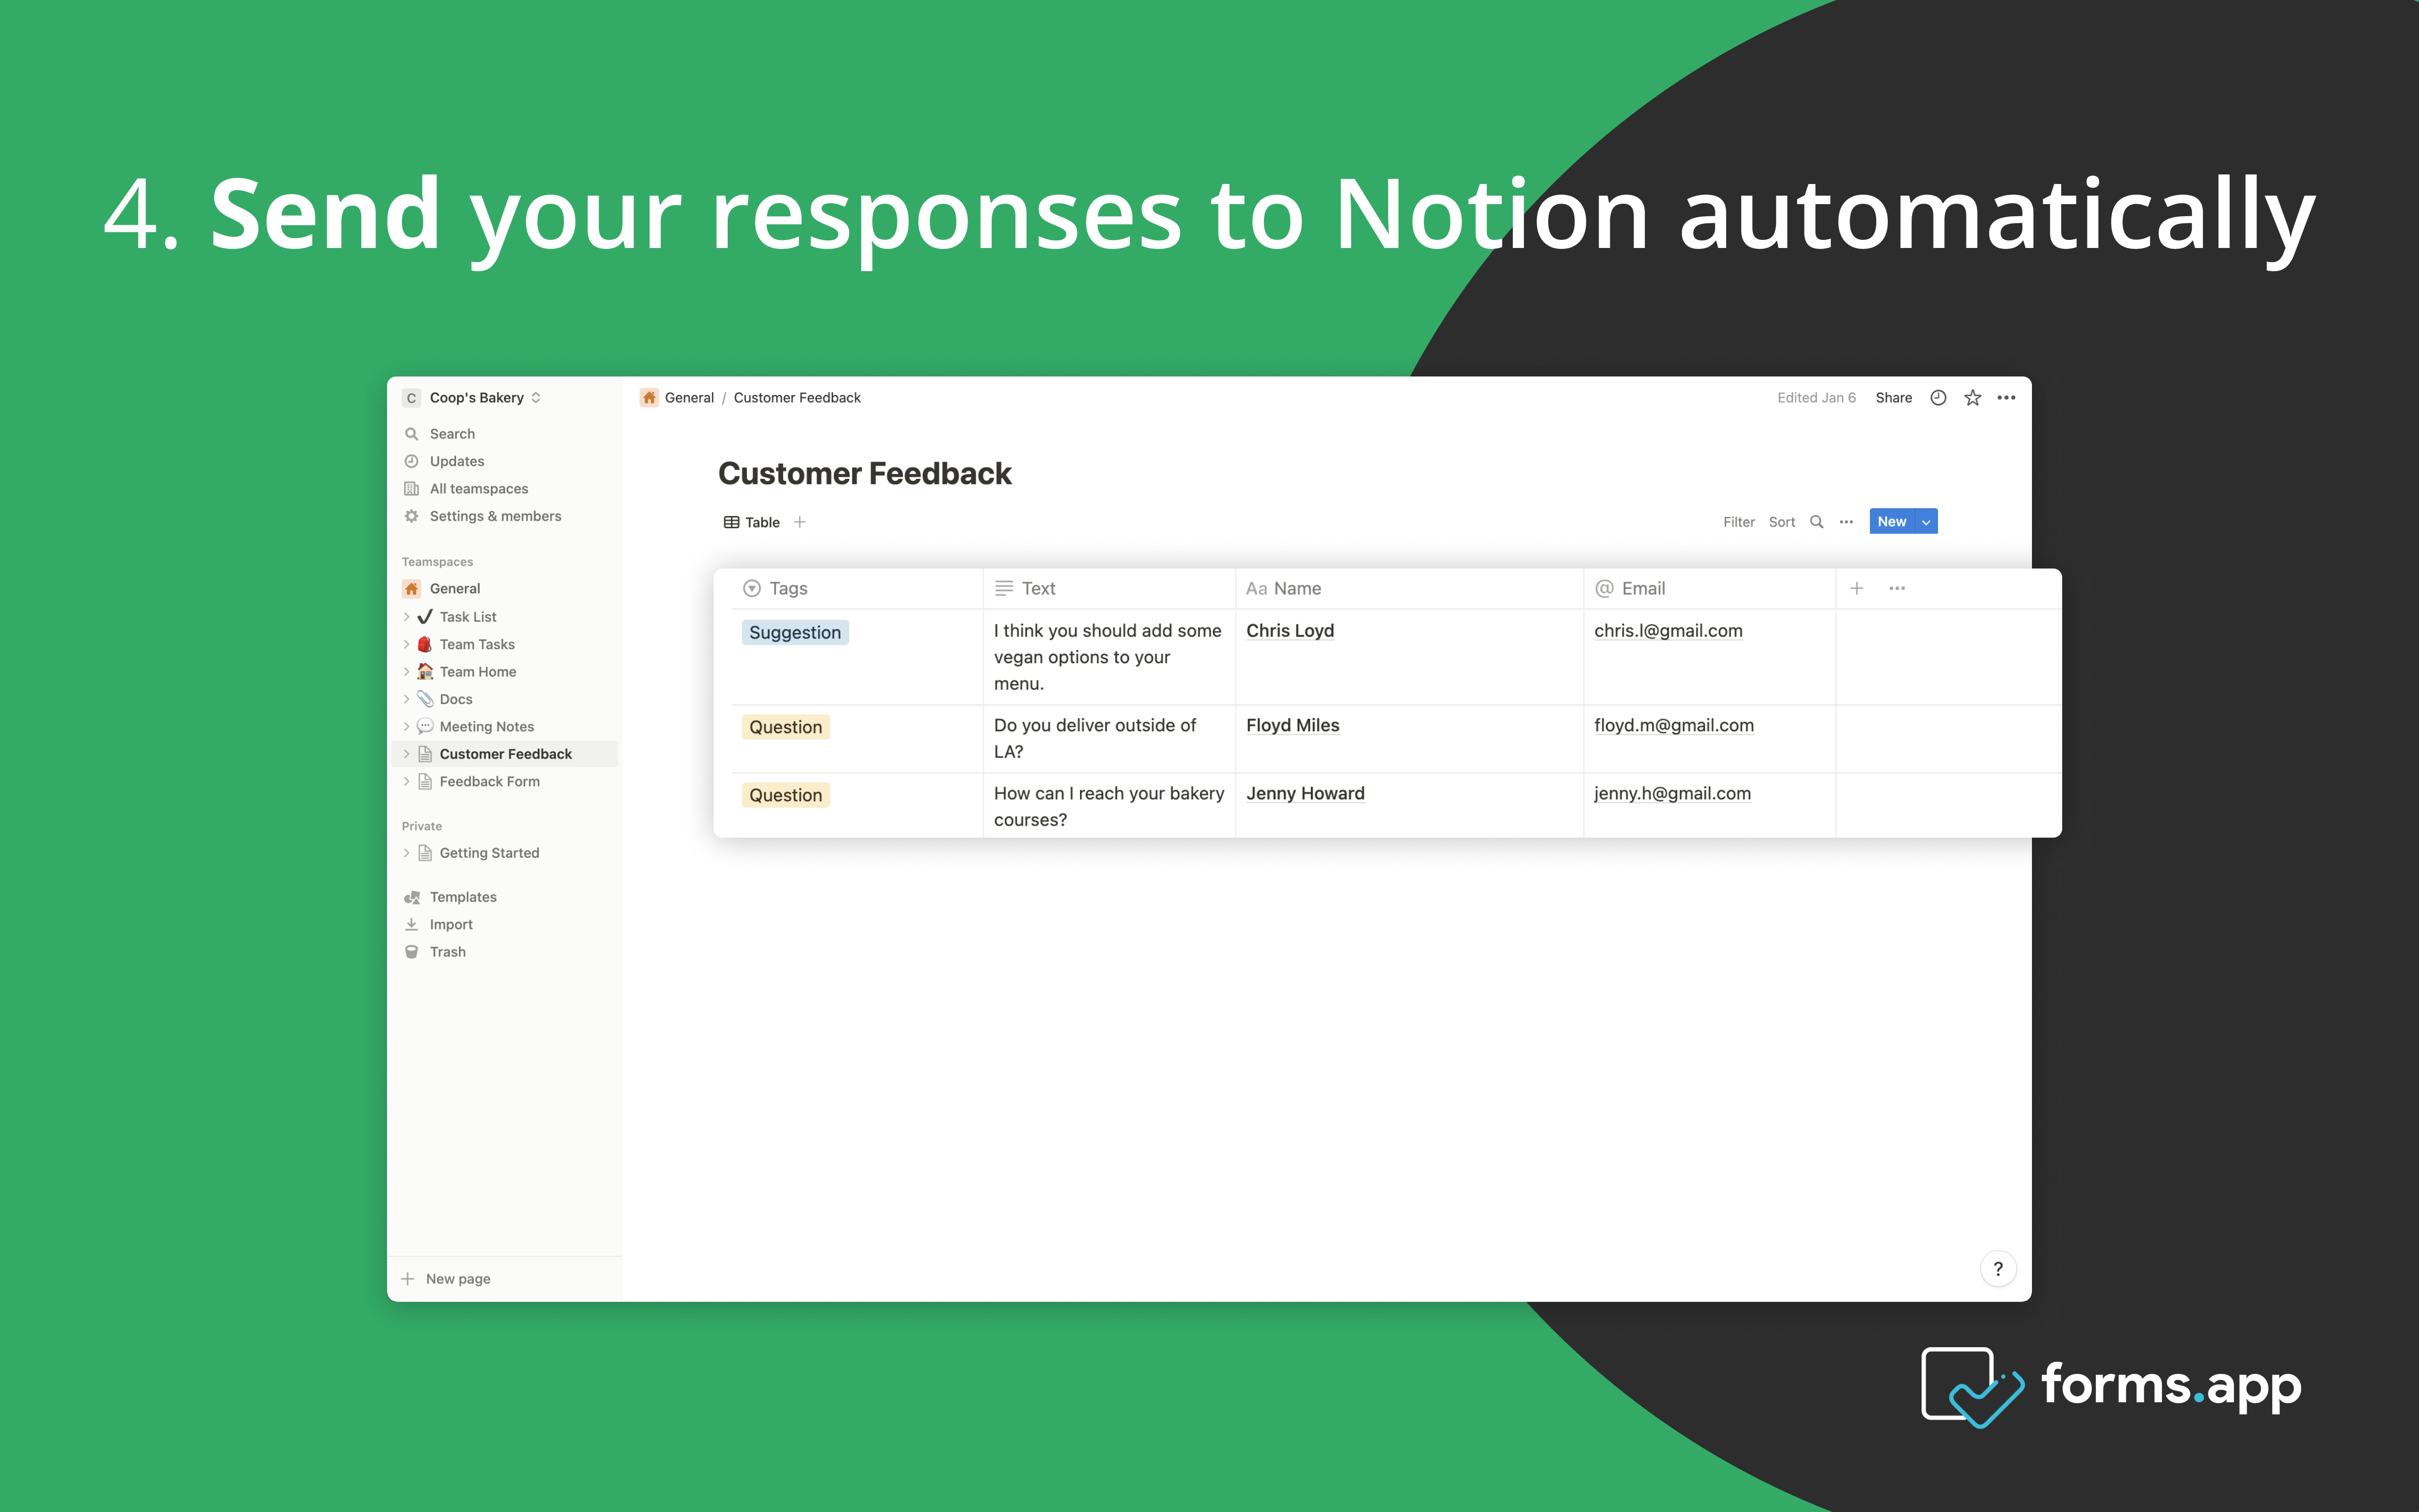Click the Sort button

[1781, 522]
